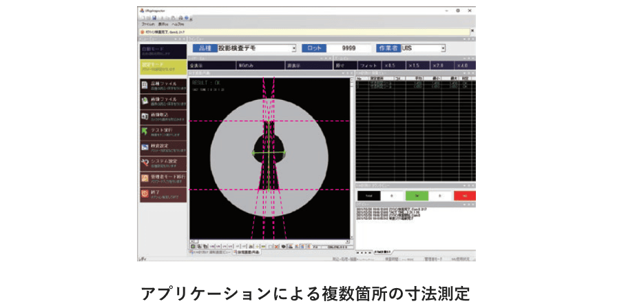This screenshot has width=624, height=306.
Task: Dismiss the yellow notification bar
Action: pos(472,31)
